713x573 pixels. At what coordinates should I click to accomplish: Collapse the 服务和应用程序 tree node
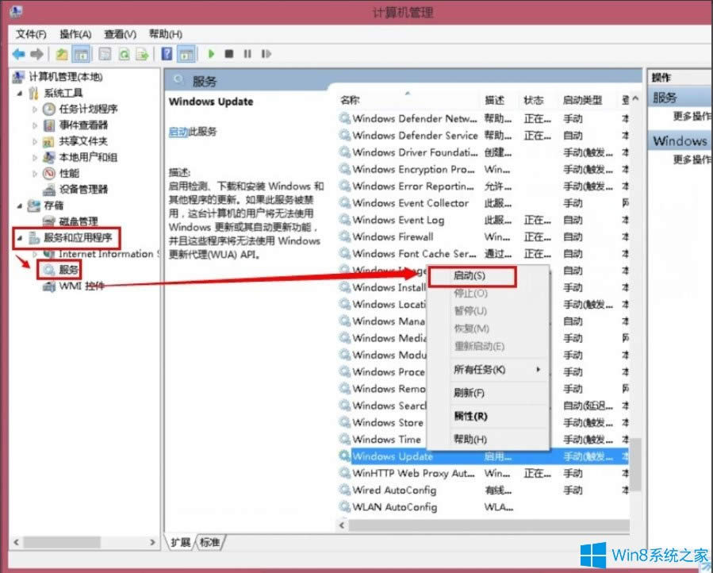(21, 238)
